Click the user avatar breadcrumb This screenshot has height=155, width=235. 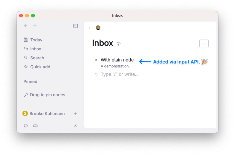98,28
